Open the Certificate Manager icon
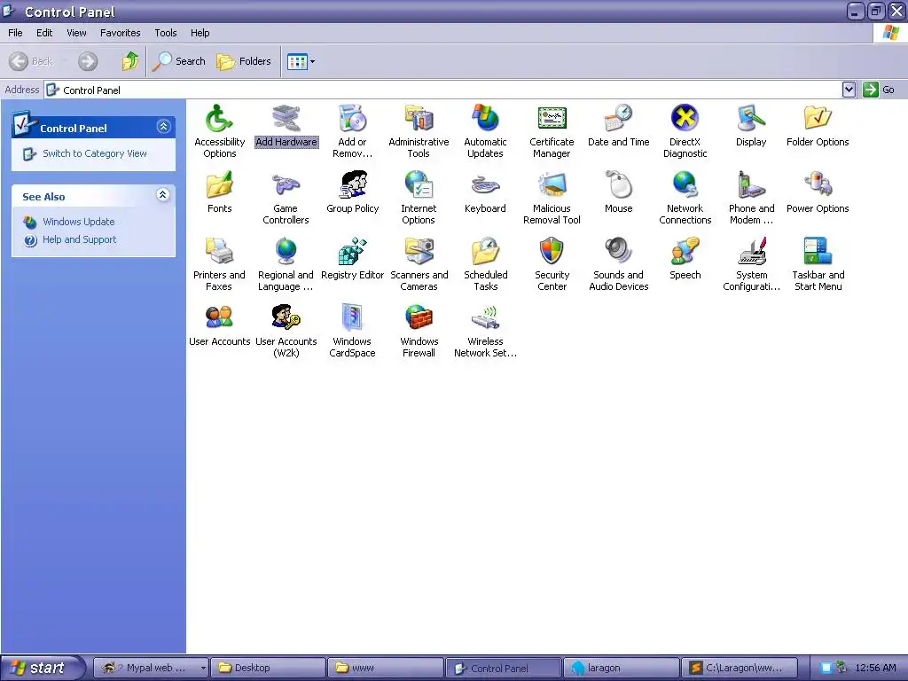Image resolution: width=908 pixels, height=681 pixels. 552,119
